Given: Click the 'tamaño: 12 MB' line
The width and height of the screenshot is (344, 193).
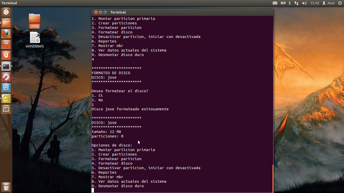Looking at the screenshot, I should tap(106, 132).
